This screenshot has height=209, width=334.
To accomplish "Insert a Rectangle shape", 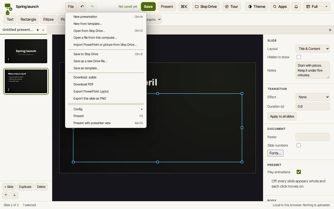I will tap(28, 19).
